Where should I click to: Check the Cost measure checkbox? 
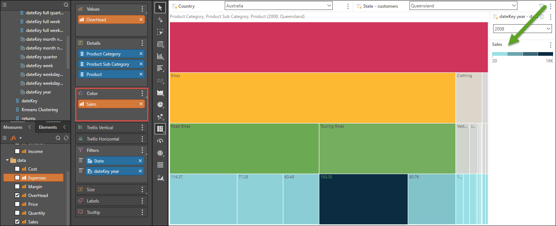click(17, 169)
